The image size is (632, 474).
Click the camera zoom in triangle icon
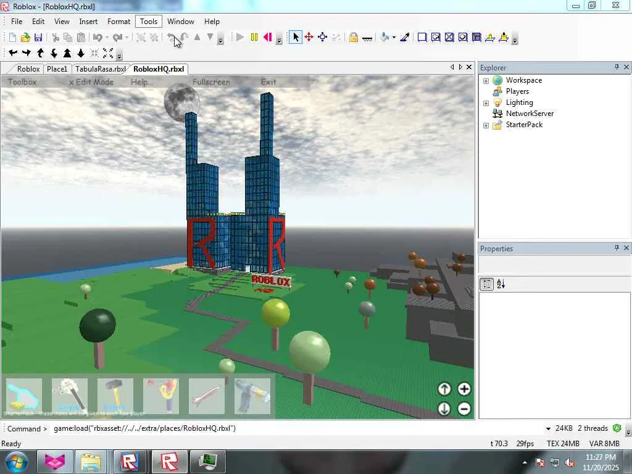click(67, 53)
